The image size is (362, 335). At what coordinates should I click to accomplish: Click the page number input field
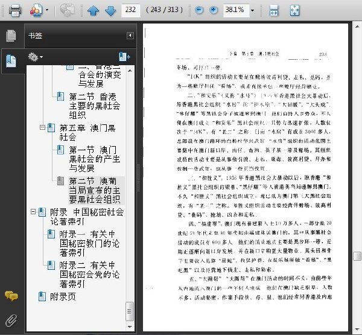(x=131, y=10)
